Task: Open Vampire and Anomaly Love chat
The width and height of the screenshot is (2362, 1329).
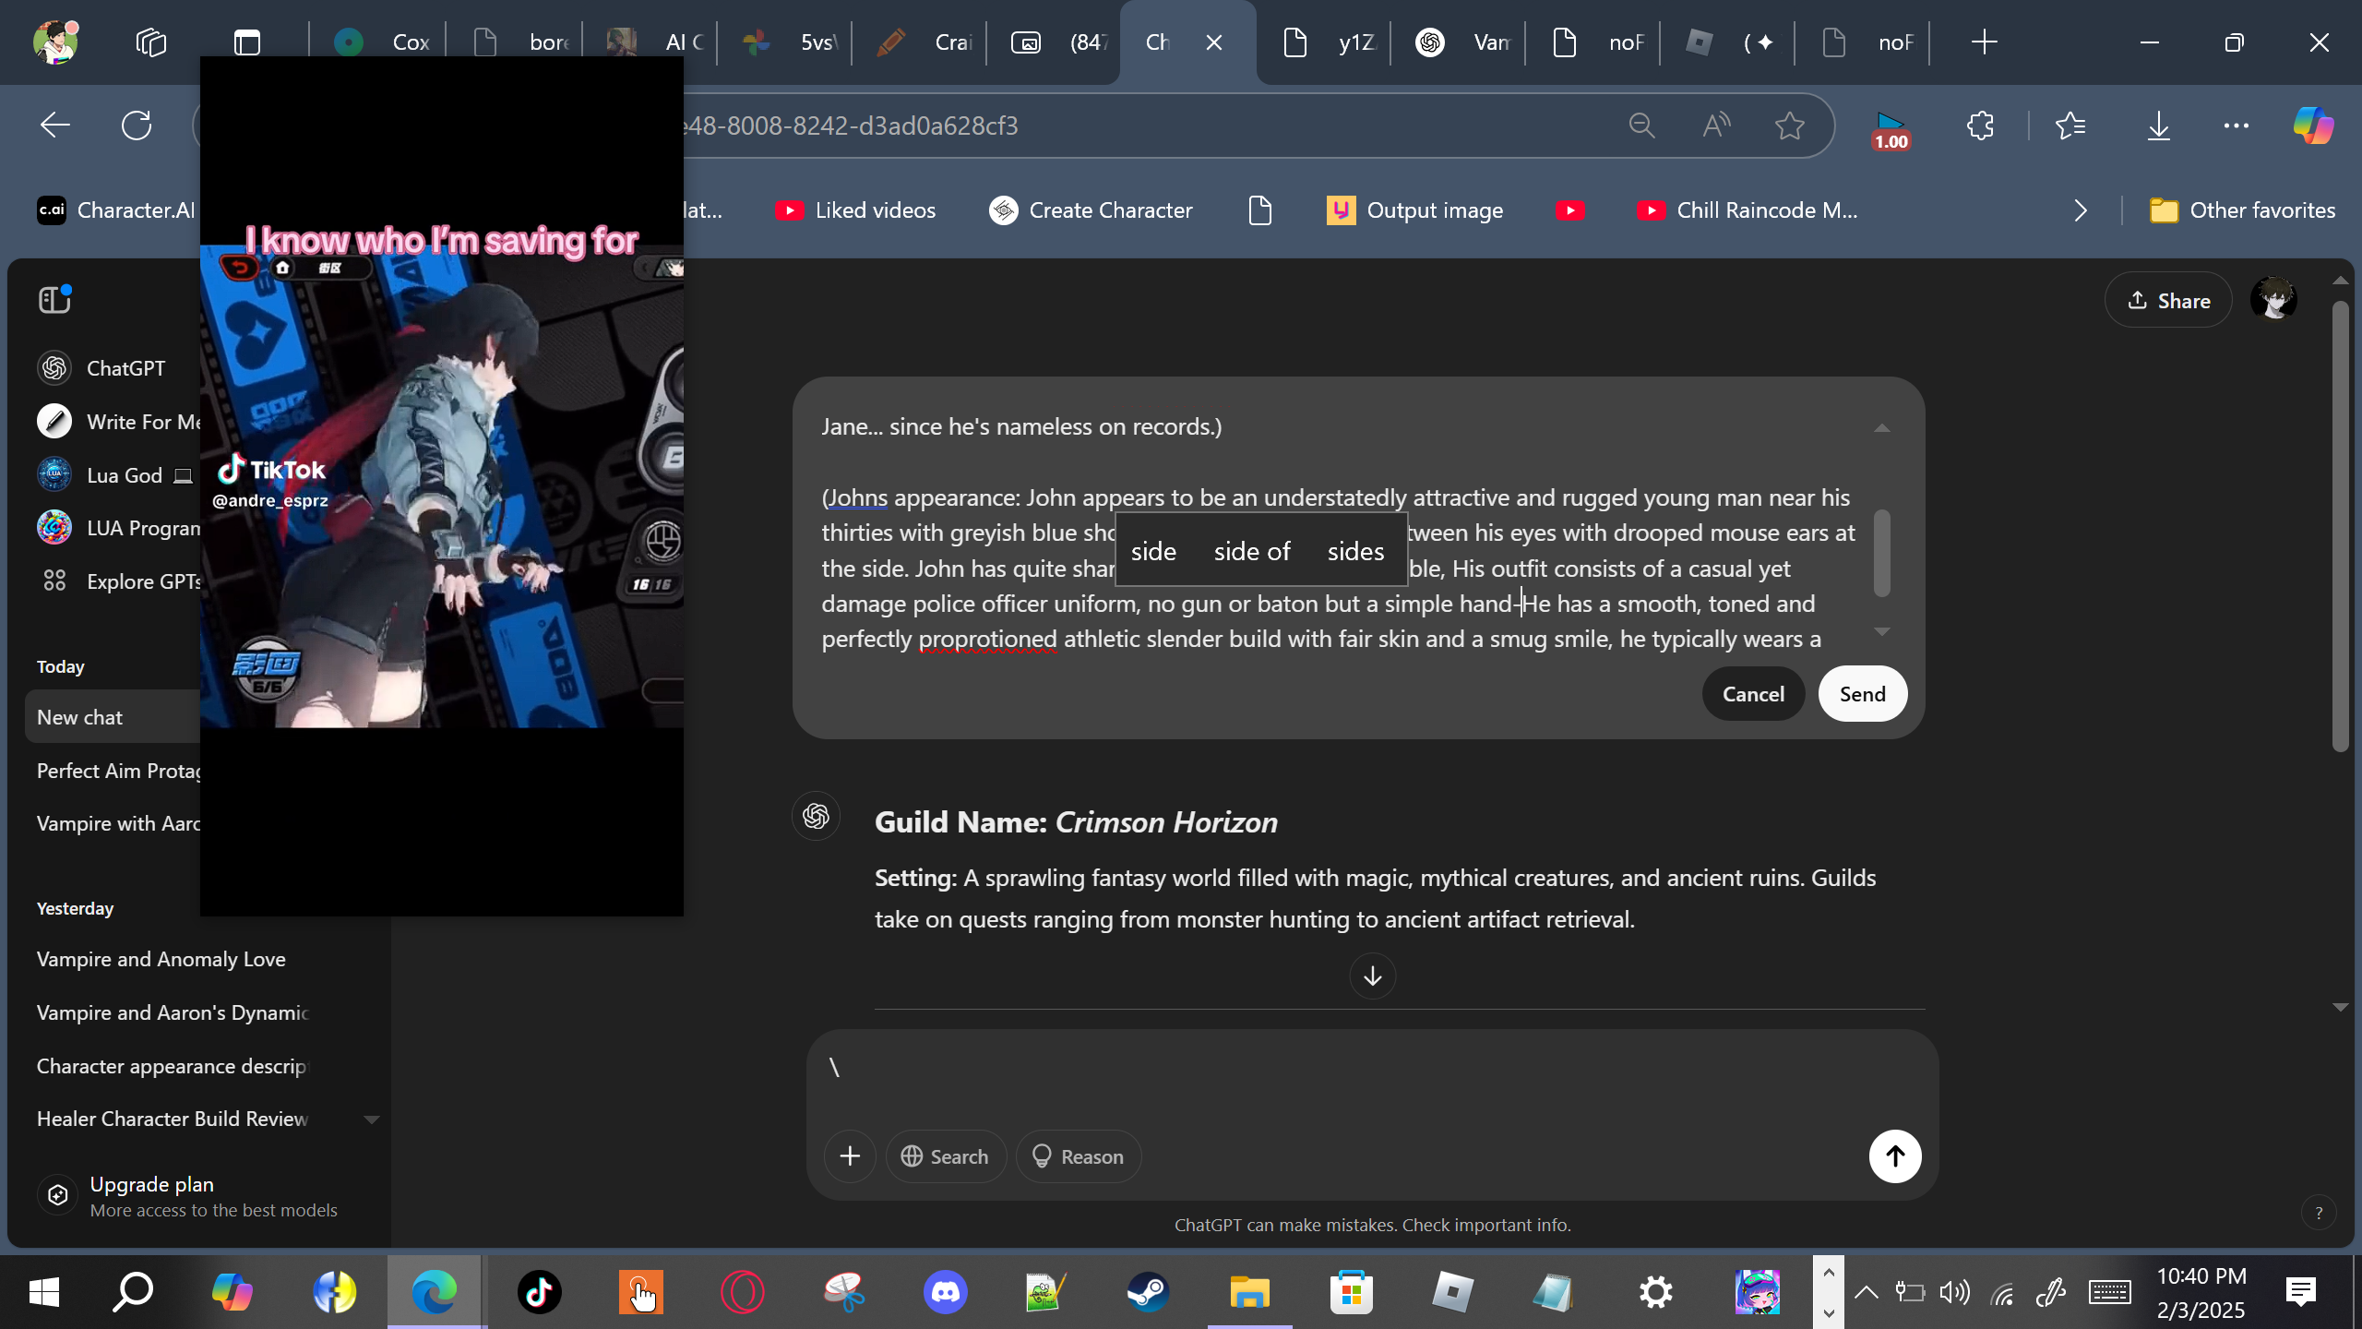Action: [161, 959]
